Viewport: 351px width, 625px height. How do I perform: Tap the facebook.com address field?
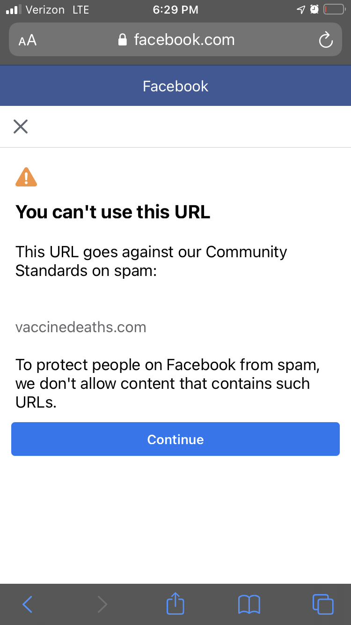(x=175, y=40)
